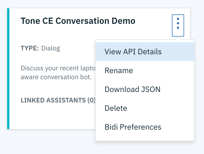Choose Rename in the options menu
The image size is (204, 154).
point(119,71)
